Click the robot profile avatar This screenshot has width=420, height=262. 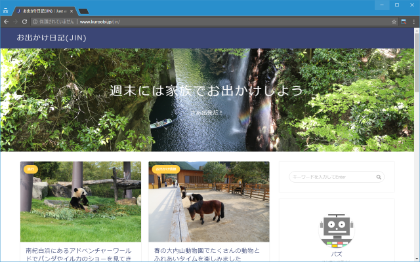pyautogui.click(x=337, y=231)
